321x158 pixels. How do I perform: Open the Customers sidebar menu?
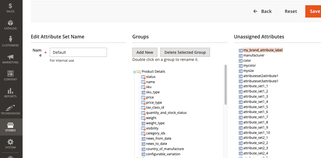coord(10,42)
